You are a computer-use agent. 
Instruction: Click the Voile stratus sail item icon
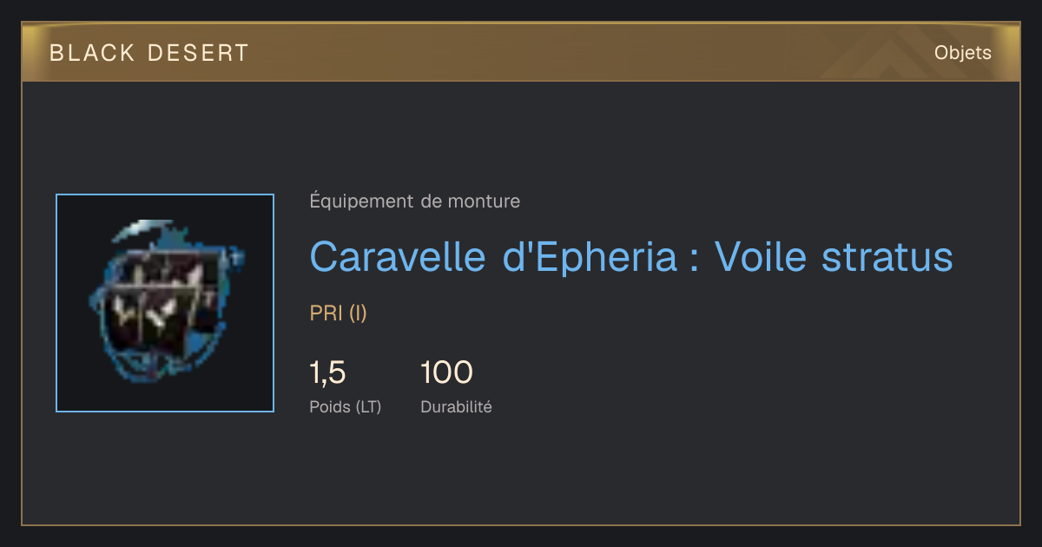[x=165, y=302]
